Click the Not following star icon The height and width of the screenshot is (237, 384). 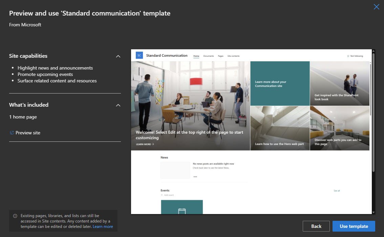pos(348,56)
